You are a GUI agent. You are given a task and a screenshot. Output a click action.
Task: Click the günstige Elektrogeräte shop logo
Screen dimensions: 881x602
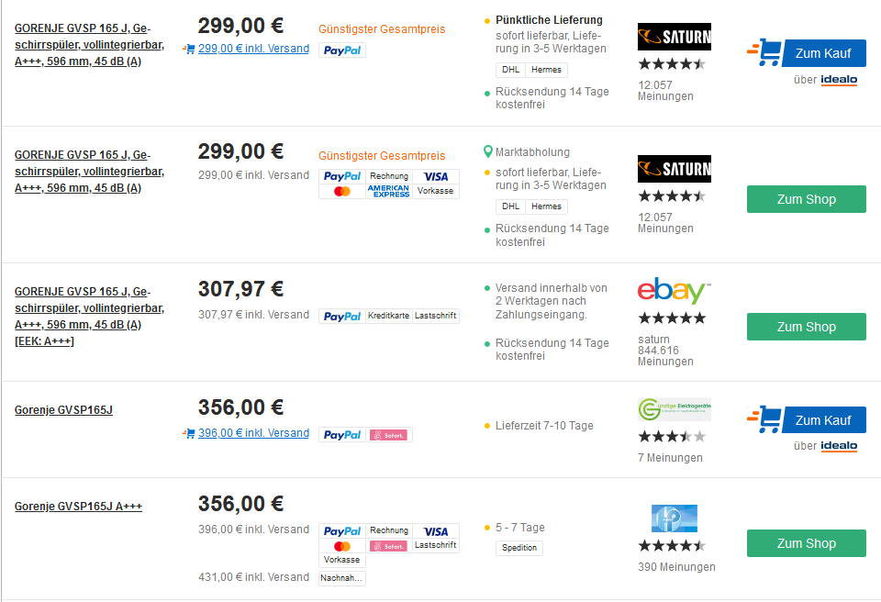coord(674,409)
